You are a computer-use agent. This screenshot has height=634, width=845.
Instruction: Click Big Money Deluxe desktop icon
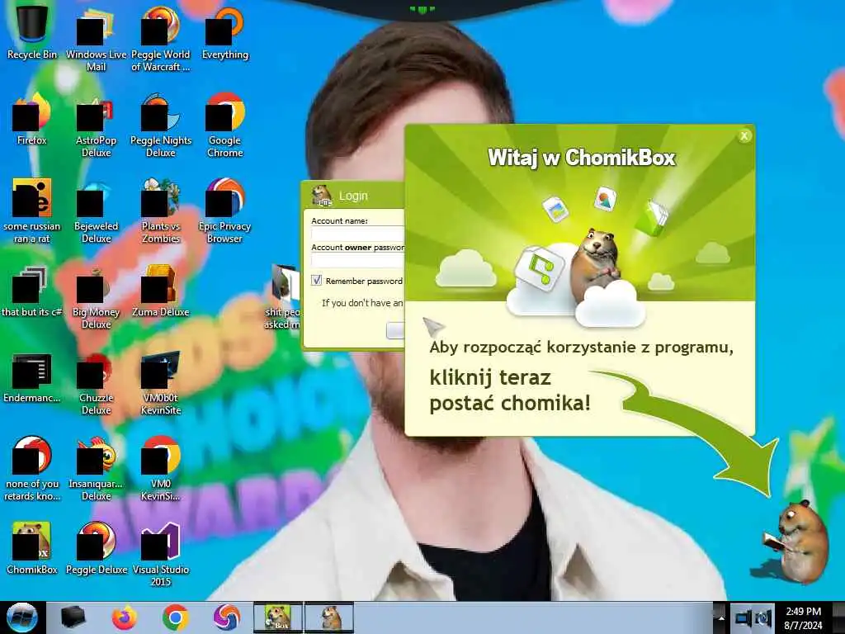96,296
